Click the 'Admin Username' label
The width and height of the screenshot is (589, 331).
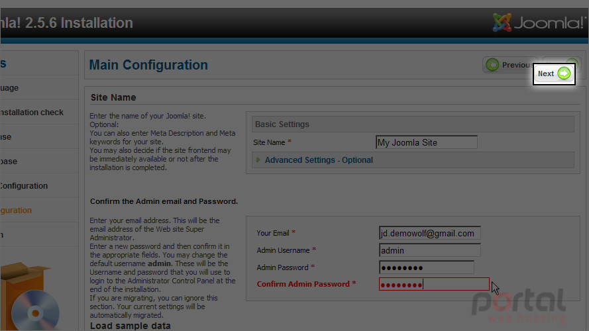[283, 250]
